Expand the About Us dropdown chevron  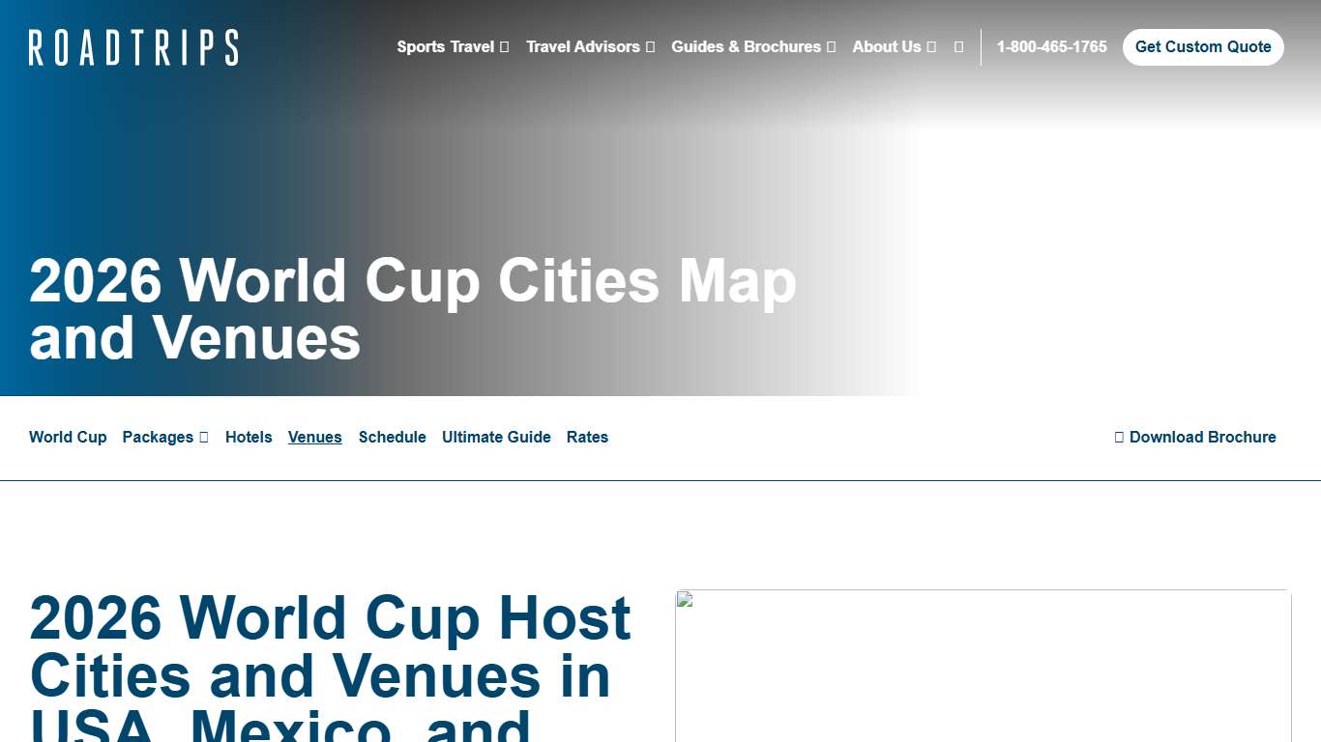(x=931, y=46)
